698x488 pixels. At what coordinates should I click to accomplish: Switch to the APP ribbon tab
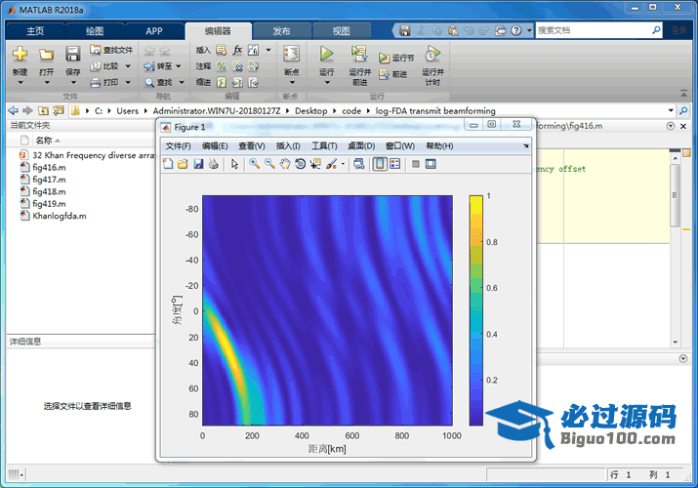click(x=154, y=31)
